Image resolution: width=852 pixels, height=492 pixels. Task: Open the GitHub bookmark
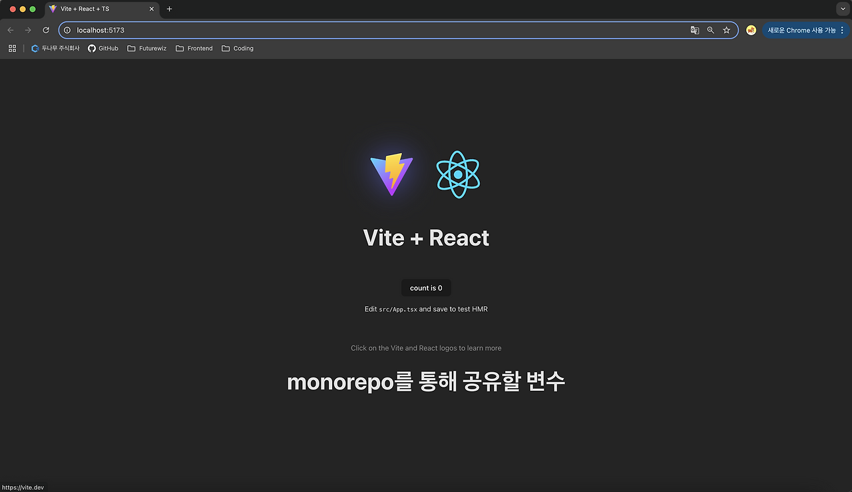click(103, 48)
